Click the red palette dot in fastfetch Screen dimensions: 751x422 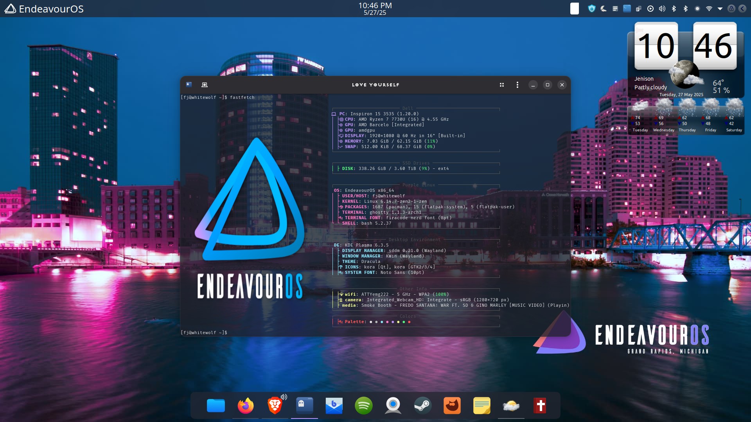coord(409,322)
